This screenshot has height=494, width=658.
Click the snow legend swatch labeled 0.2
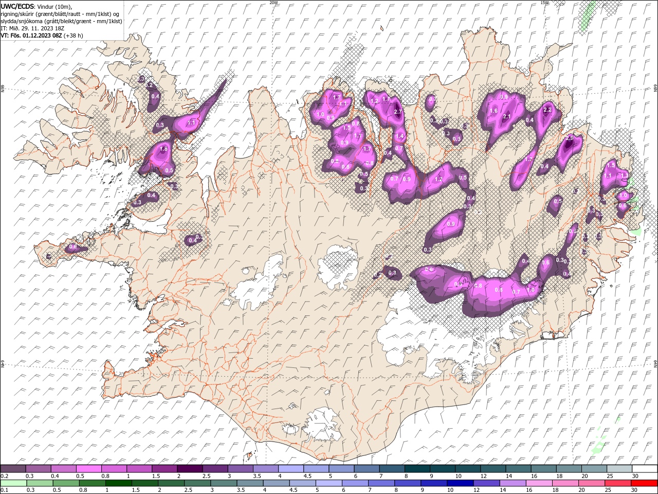(x=13, y=468)
